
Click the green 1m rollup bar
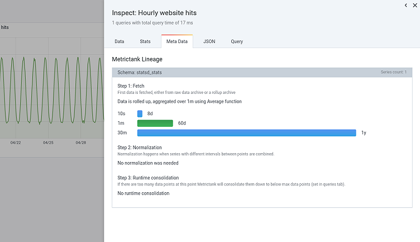point(155,123)
